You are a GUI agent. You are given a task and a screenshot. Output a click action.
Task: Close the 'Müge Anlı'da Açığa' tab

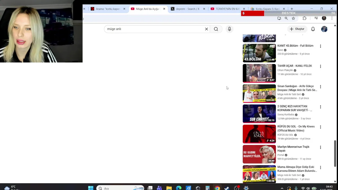tap(164, 9)
